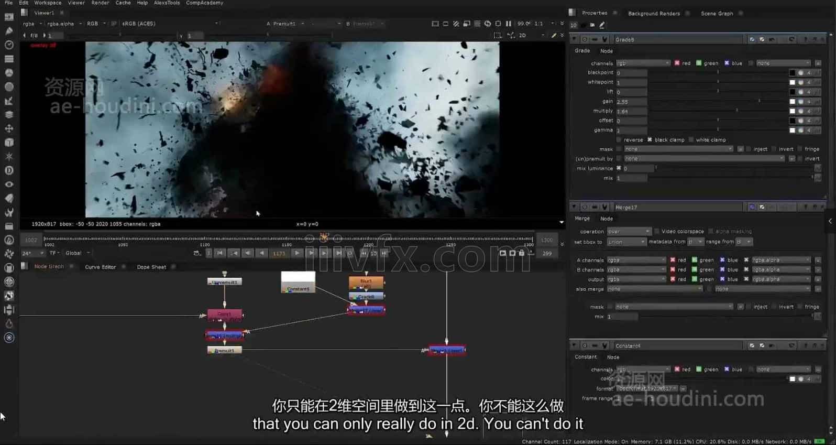Open Merge17 A channels rgba dropdown
Screen dimensions: 836x445
636,260
